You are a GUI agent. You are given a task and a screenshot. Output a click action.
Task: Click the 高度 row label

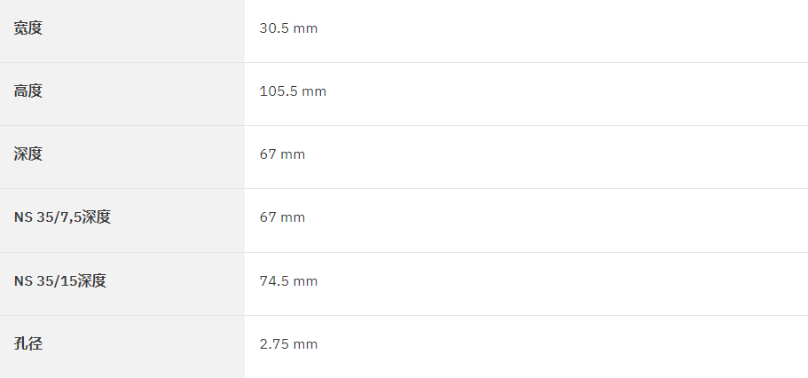coord(27,91)
